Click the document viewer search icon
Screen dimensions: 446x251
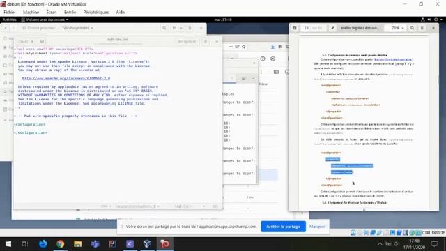pyautogui.click(x=412, y=28)
